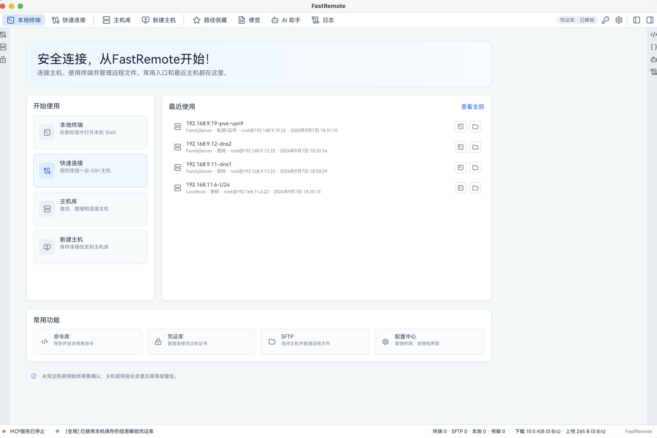Viewport: 657px width, 438px height.
Task: Open folder icon for 192.168.11.6-U24
Action: click(x=475, y=188)
